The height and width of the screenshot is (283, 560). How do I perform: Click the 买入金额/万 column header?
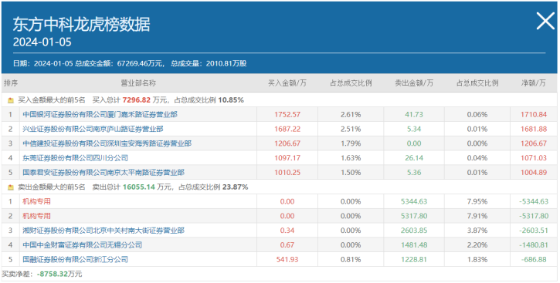pos(287,83)
